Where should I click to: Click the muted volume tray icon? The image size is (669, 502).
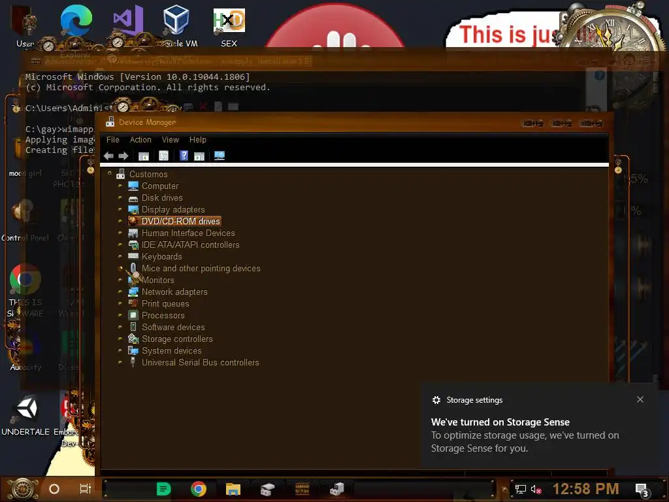[x=536, y=489]
